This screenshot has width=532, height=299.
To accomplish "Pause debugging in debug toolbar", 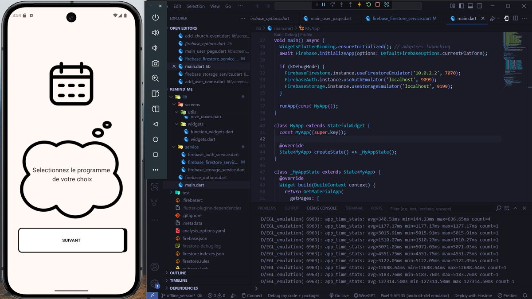I will pyautogui.click(x=324, y=5).
